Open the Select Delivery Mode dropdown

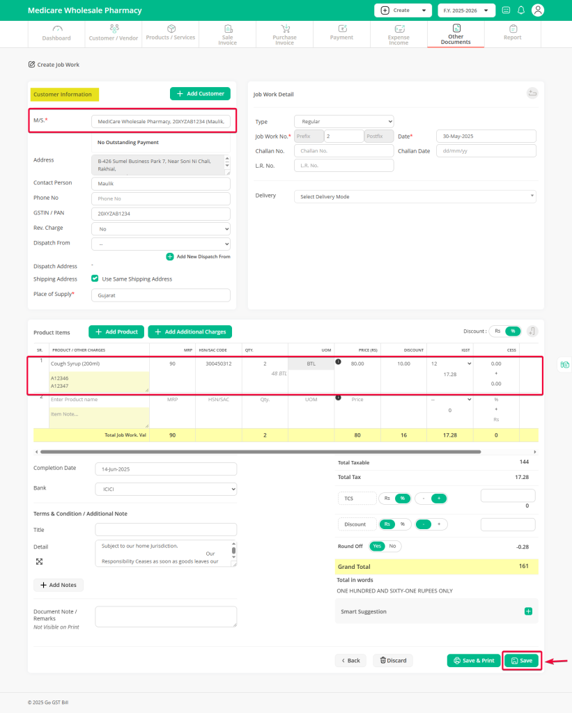415,196
